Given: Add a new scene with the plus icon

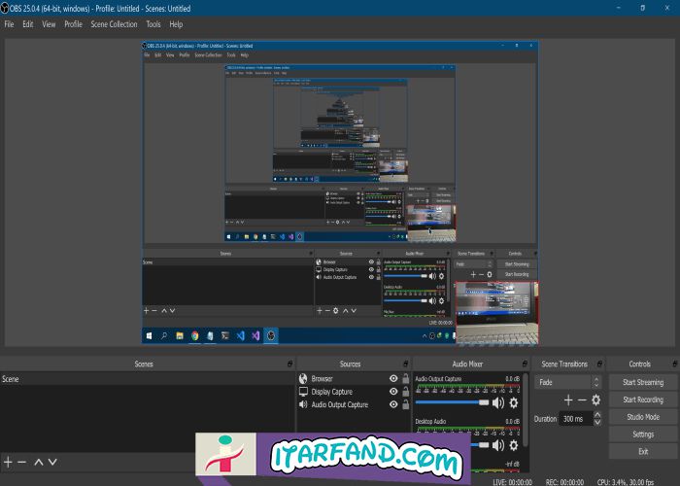Looking at the screenshot, I should point(8,462).
